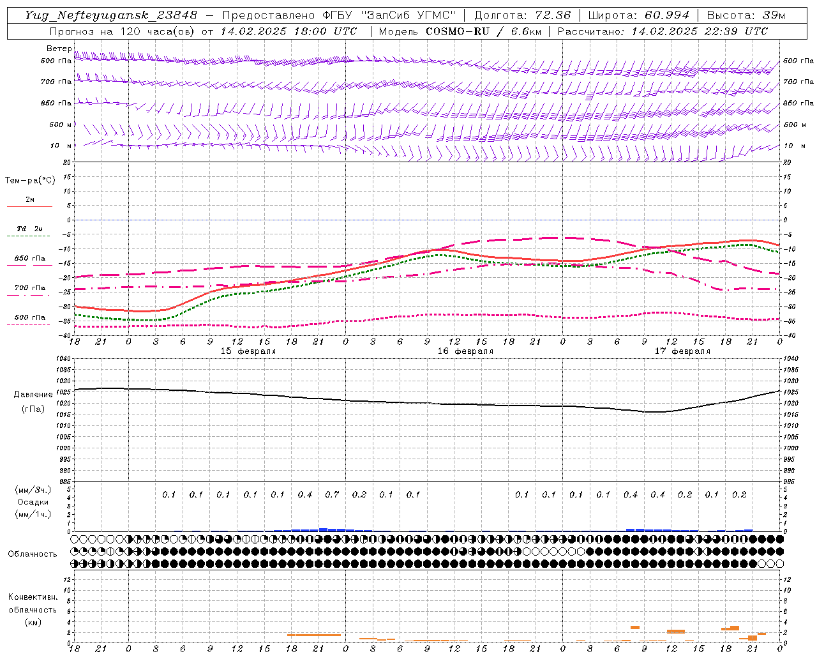Click the temperature legend's '850 гПа' entry
The image size is (817, 654).
pyautogui.click(x=30, y=259)
